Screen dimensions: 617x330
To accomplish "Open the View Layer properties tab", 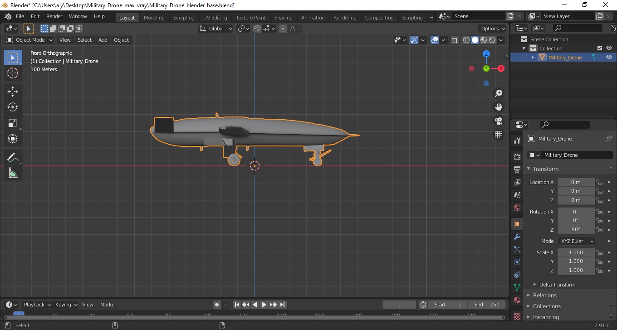I will pos(517,182).
